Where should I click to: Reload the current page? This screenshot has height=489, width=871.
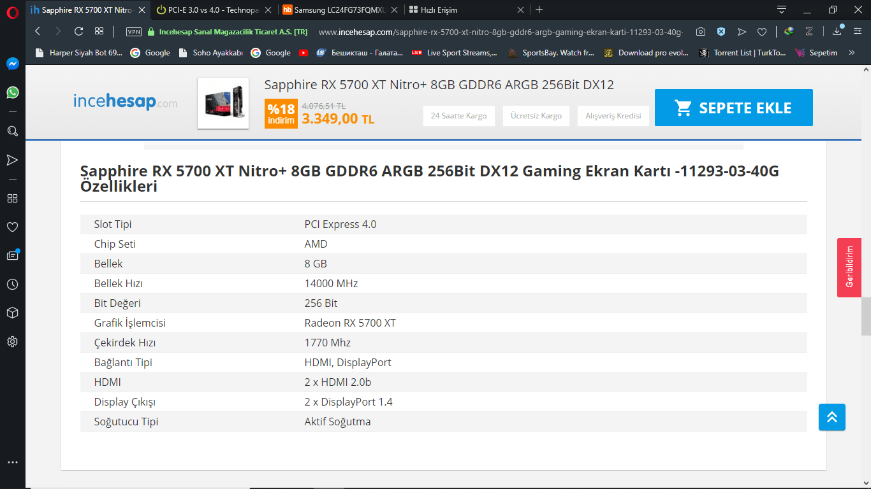[79, 31]
